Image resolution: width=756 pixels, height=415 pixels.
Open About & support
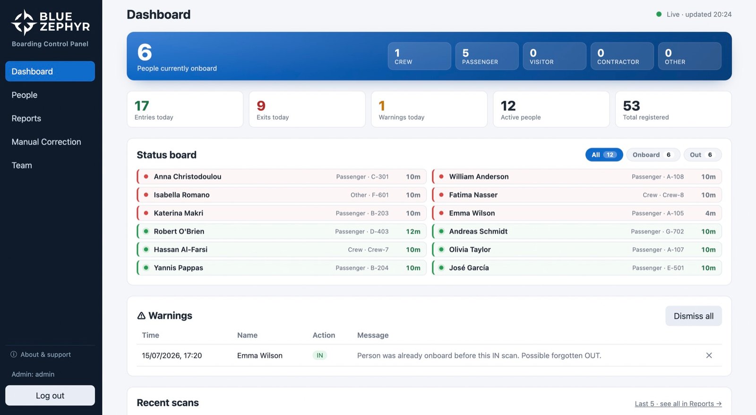click(x=41, y=354)
